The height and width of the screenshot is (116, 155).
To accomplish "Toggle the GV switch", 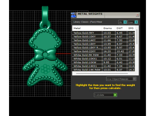I will [123, 22].
